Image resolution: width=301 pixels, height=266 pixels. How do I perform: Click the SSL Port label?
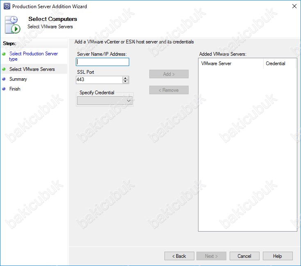pos(85,72)
